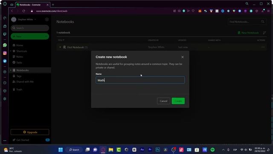
Task: Close the Notebooks - Evernote tab
Action: (47, 5)
